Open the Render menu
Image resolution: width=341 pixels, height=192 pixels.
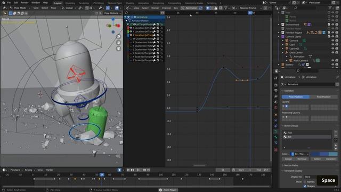25,3
